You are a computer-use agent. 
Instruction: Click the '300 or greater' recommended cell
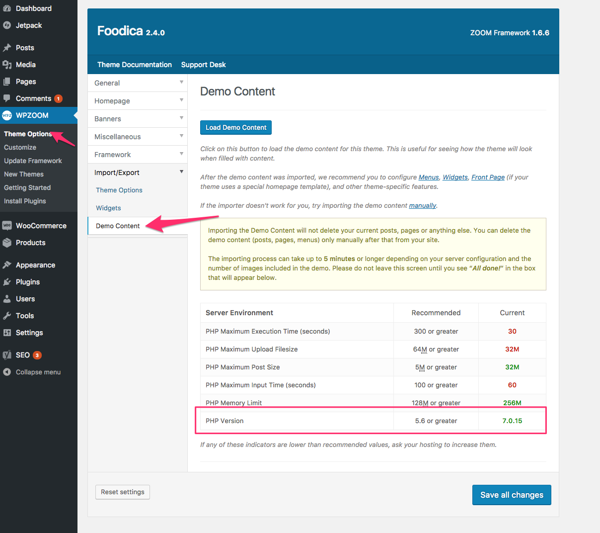tap(436, 331)
